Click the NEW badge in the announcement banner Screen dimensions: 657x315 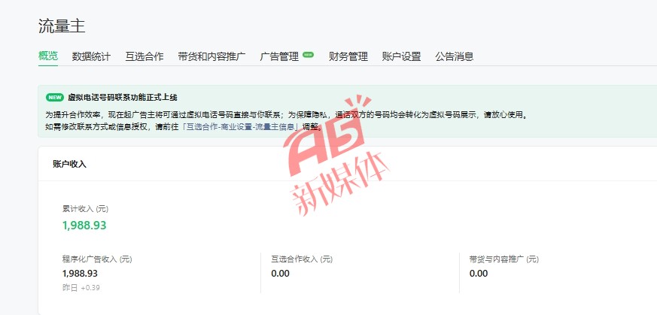click(x=55, y=98)
